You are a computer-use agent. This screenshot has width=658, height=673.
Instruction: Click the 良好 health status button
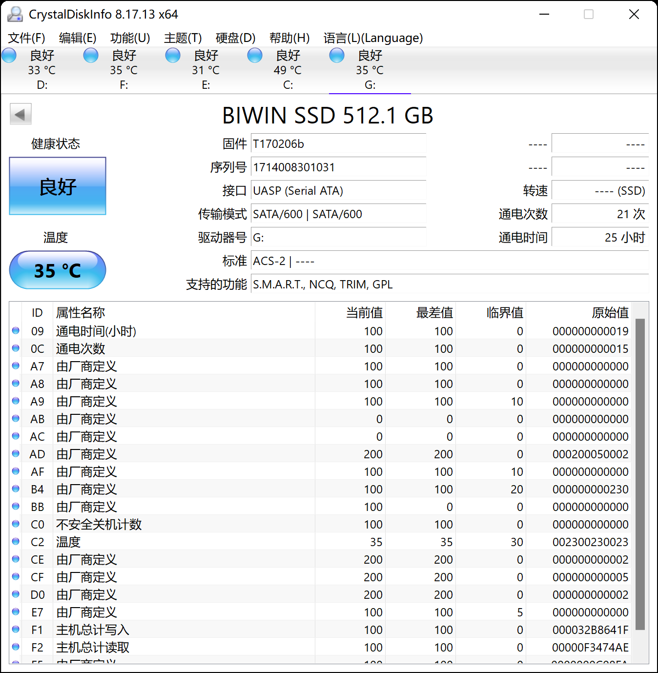(58, 186)
